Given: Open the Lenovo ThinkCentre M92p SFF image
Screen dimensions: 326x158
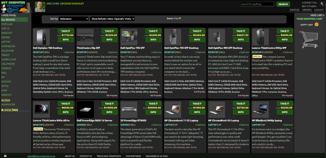Looking at the screenshot, I should click(x=260, y=37).
